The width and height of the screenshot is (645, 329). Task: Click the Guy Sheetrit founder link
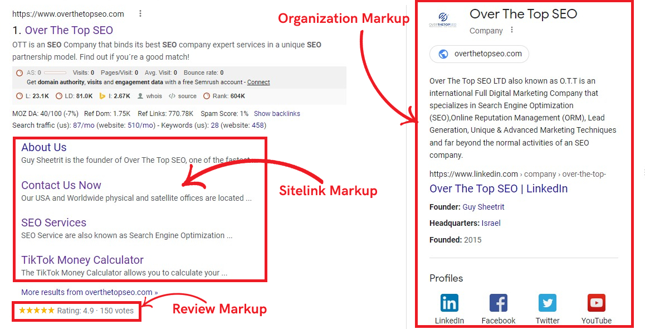pyautogui.click(x=483, y=206)
